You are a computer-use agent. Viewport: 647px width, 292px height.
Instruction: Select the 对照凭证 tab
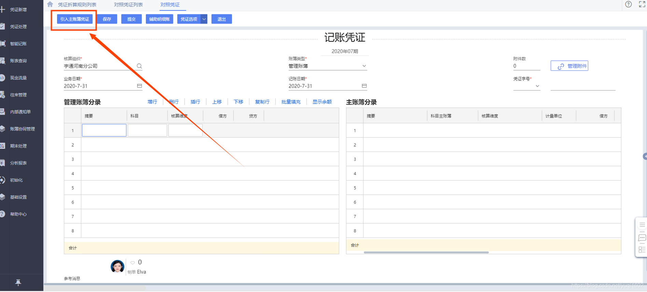(x=170, y=5)
